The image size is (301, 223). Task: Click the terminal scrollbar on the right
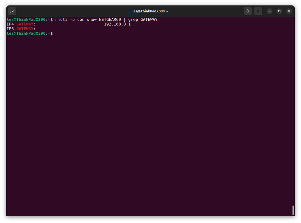click(292, 210)
